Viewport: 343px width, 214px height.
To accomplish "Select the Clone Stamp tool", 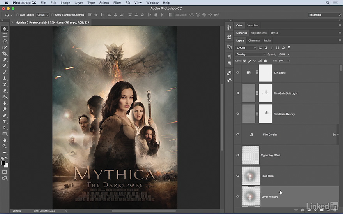I will click(x=4, y=78).
